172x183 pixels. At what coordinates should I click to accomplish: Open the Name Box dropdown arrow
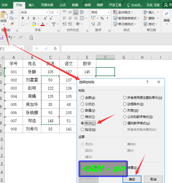click(22, 48)
